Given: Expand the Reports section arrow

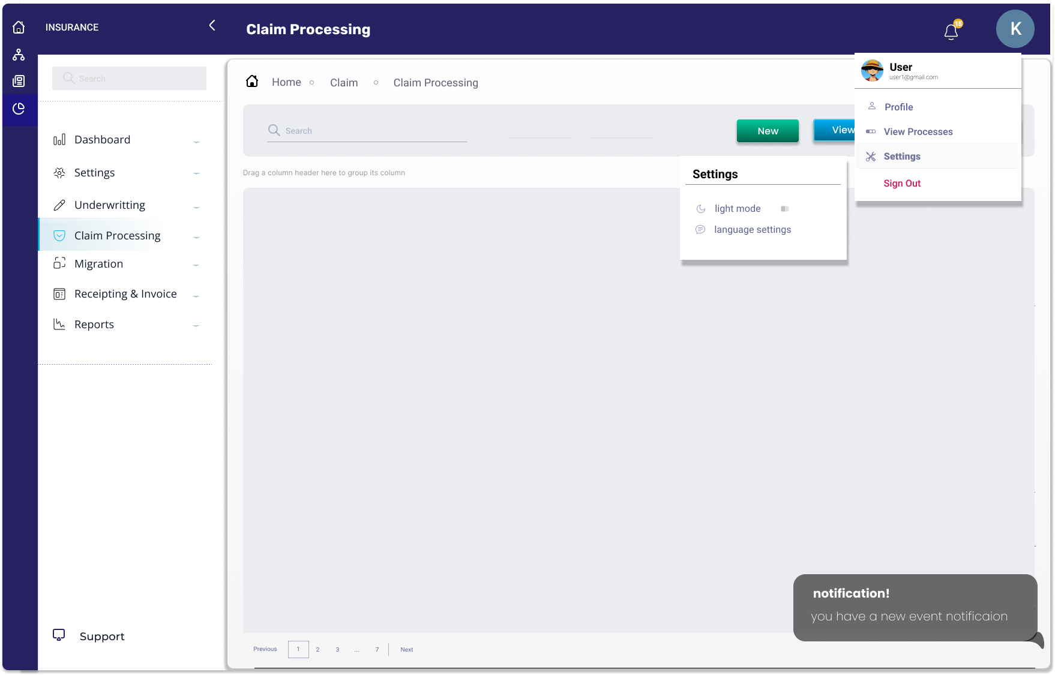Looking at the screenshot, I should [196, 326].
